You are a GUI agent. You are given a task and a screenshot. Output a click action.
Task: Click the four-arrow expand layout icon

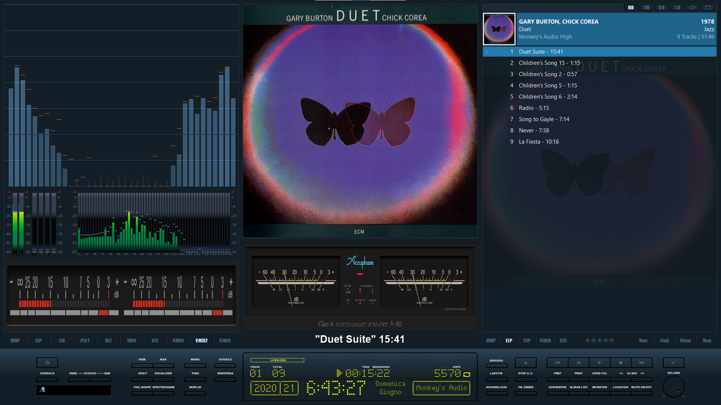[x=692, y=7]
